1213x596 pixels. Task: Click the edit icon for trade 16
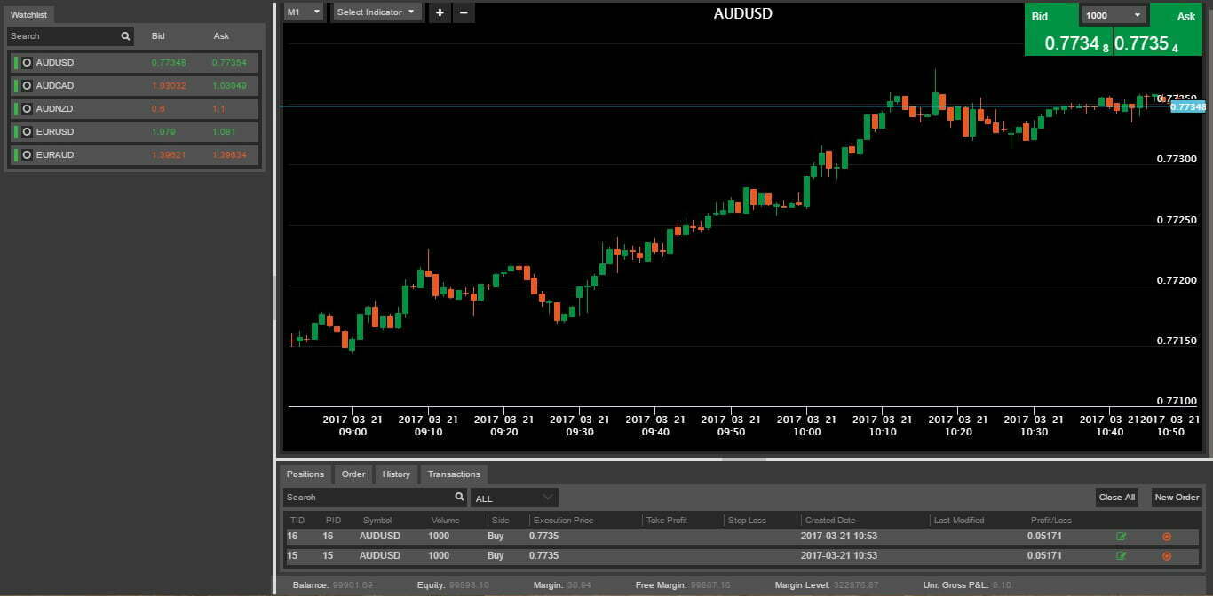1121,537
